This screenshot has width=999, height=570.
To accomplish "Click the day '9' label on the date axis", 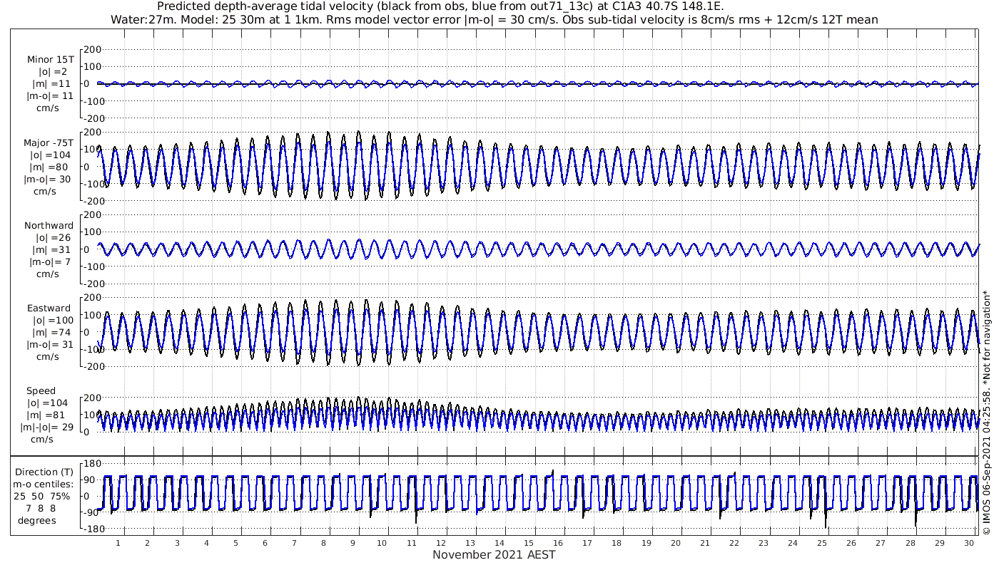I will pos(353,544).
